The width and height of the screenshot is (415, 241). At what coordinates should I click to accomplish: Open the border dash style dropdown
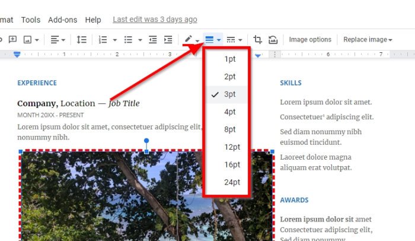[234, 40]
